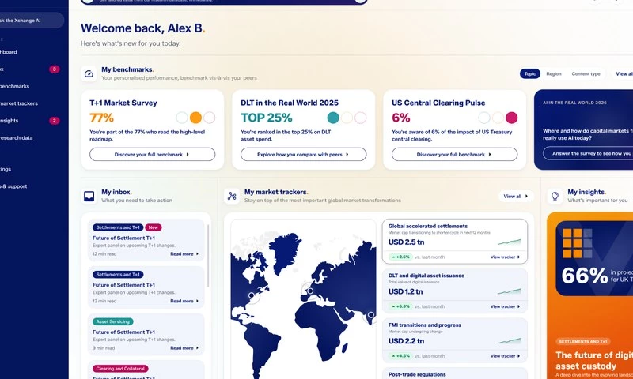Click Read more on the 12 min item without New tag

click(x=184, y=302)
